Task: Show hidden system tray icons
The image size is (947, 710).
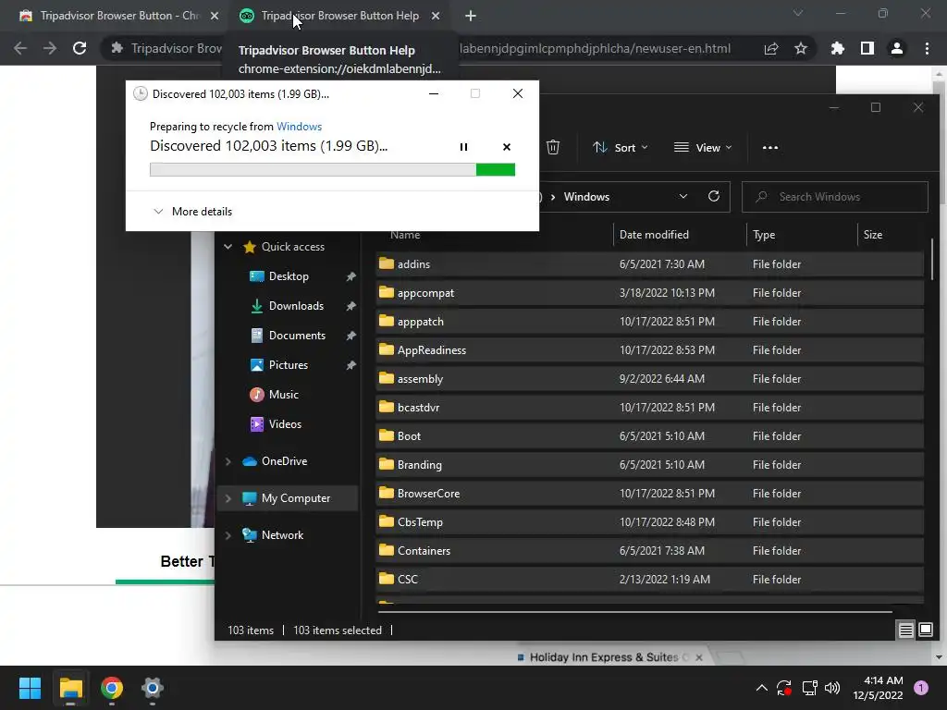Action: pyautogui.click(x=762, y=688)
